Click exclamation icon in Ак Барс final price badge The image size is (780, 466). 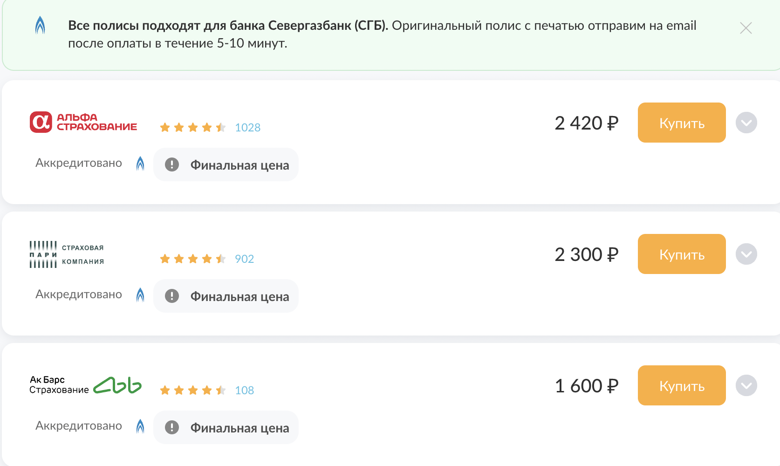tap(172, 427)
